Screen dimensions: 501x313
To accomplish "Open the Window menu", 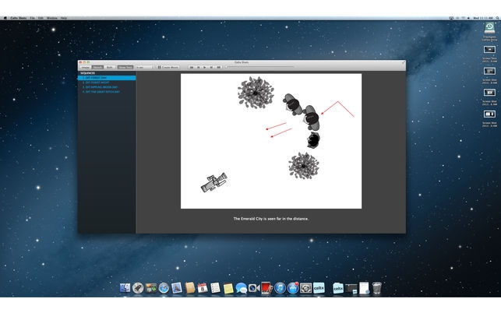I will [52, 18].
